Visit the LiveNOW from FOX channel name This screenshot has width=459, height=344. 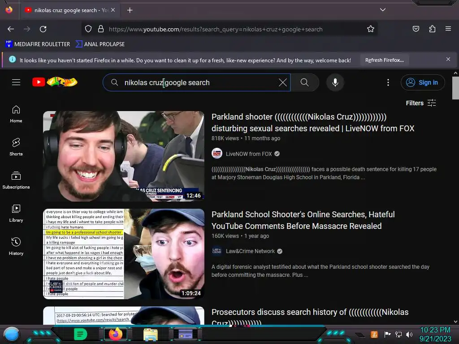tap(248, 154)
